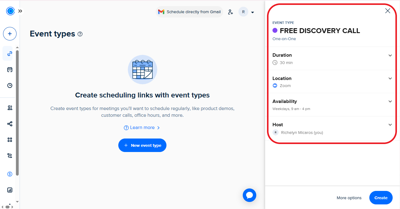Click the purple event color dot
Screen dimensions: 400x209
click(x=275, y=30)
